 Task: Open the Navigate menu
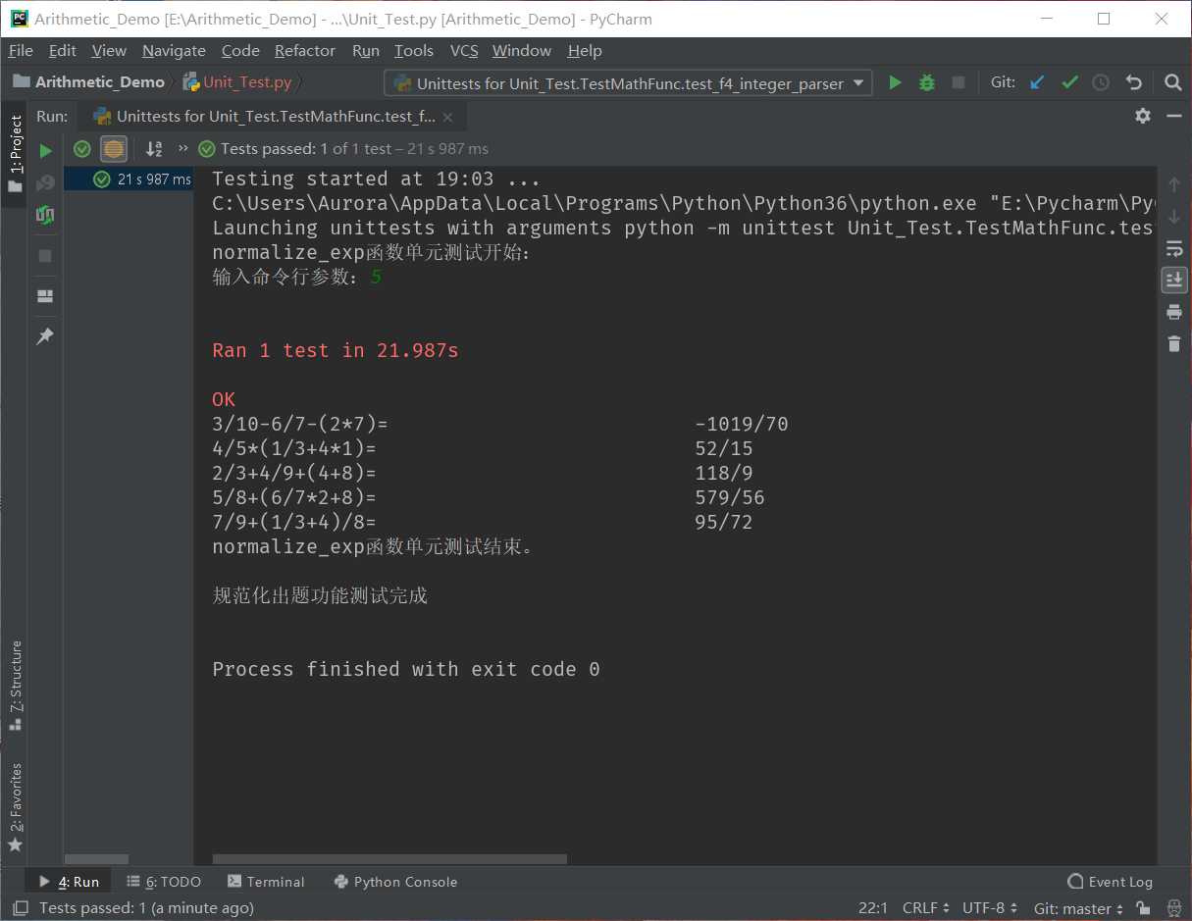coord(174,51)
